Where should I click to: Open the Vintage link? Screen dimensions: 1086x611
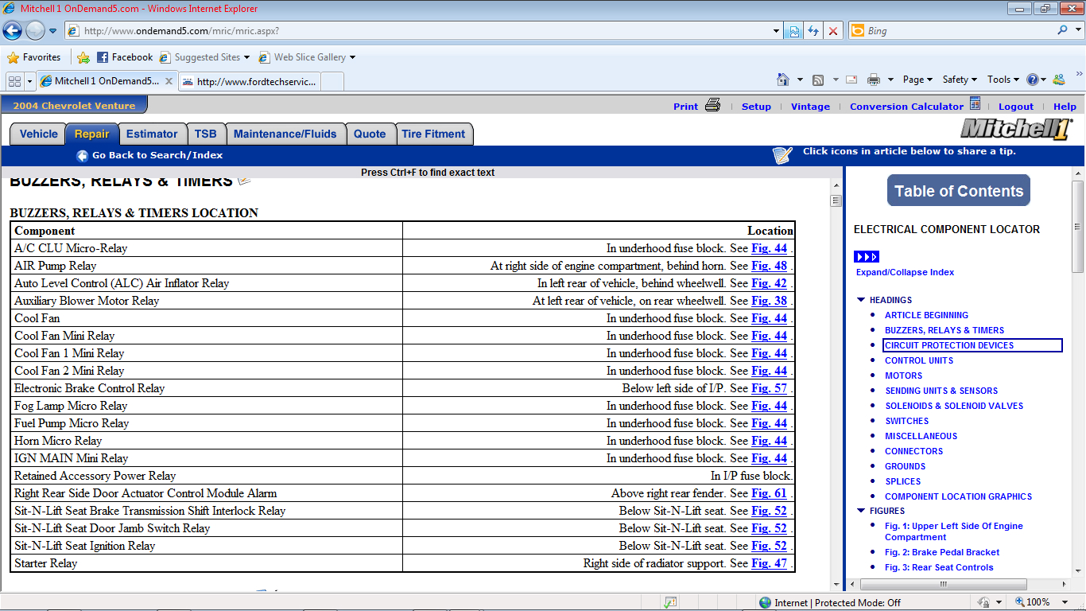[x=810, y=107]
